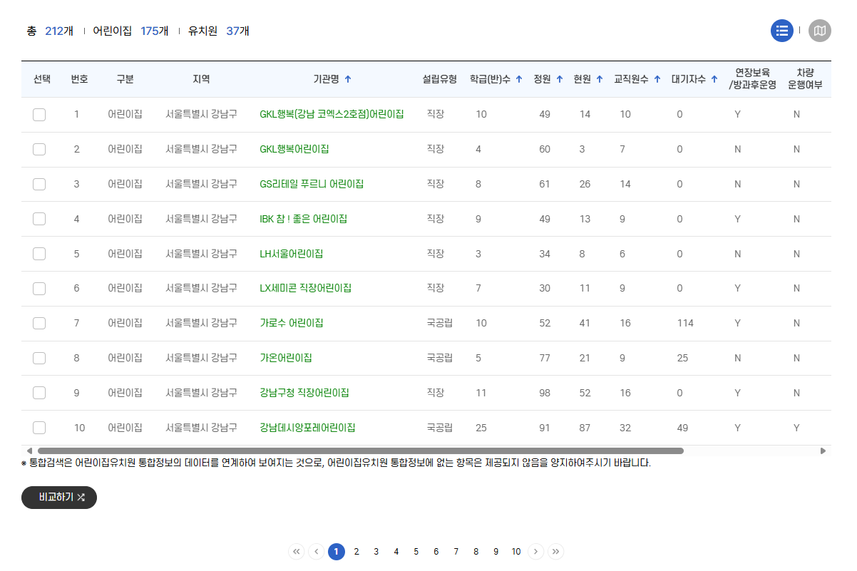
Task: Select checkbox for row 2 GKL행복어린이집
Action: click(x=39, y=149)
